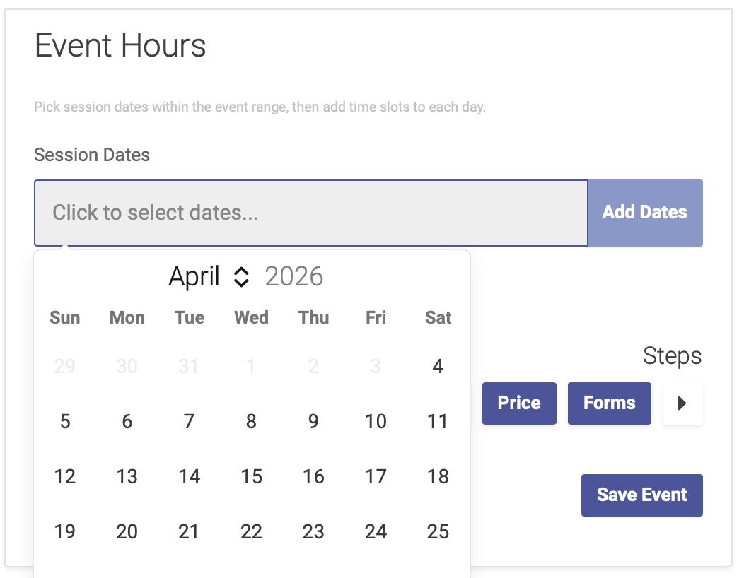
Task: Switch to the Forms step
Action: click(609, 403)
